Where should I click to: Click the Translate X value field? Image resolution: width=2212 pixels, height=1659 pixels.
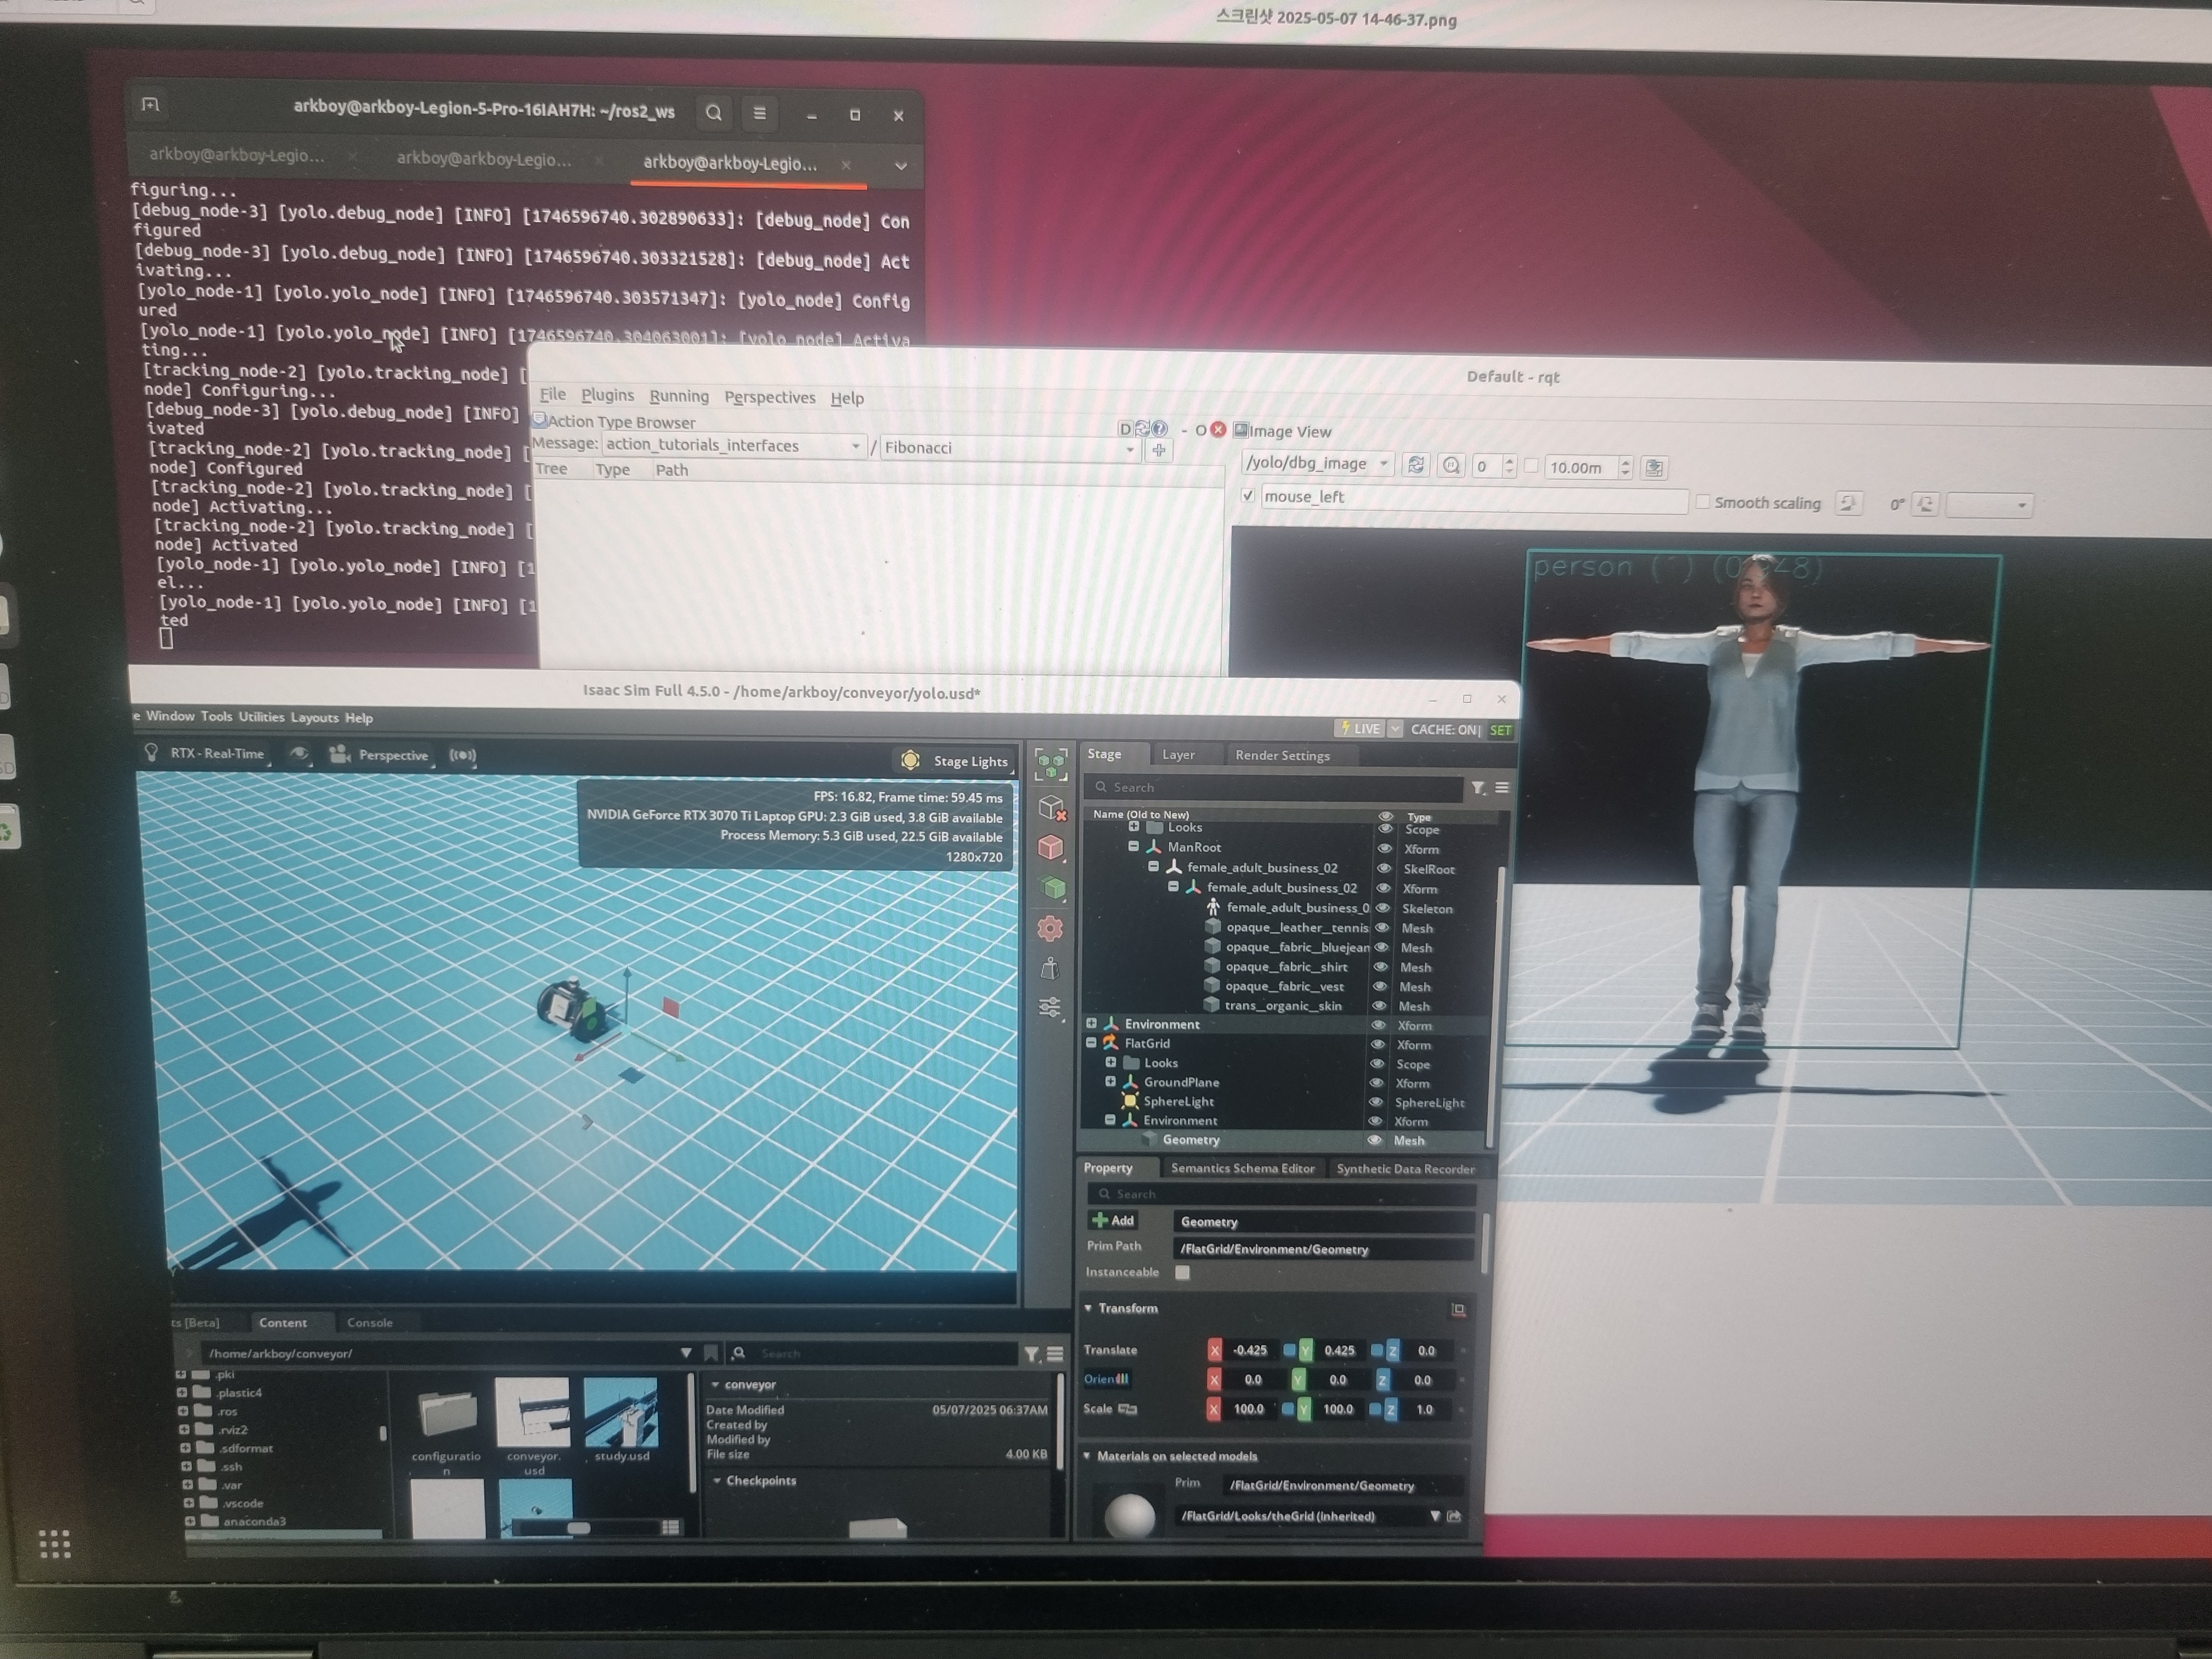tap(1251, 1351)
